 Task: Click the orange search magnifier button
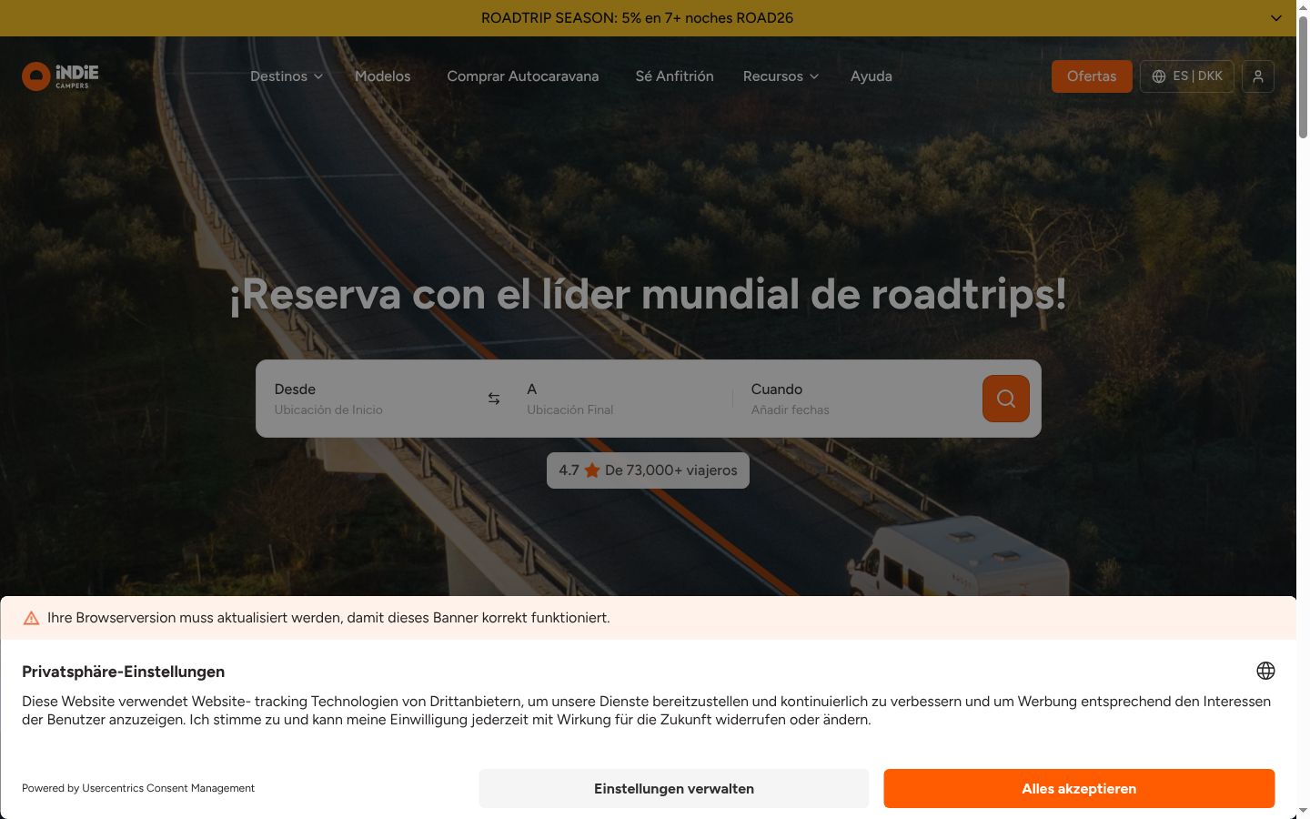click(1006, 399)
